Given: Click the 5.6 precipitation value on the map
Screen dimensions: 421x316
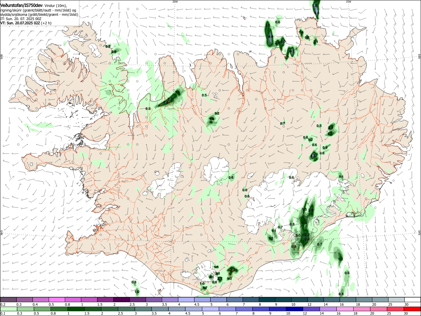Looking at the screenshot, I should coord(317,13).
